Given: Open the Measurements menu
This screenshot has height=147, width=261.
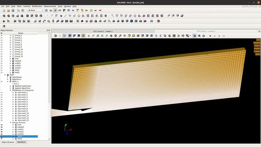Looking at the screenshot, I should (50, 7).
